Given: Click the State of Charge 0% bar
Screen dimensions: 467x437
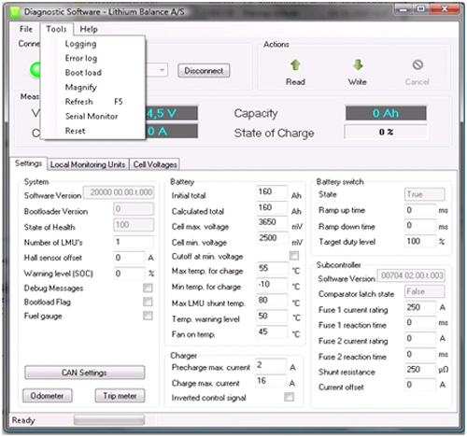Looking at the screenshot, I should (x=386, y=132).
